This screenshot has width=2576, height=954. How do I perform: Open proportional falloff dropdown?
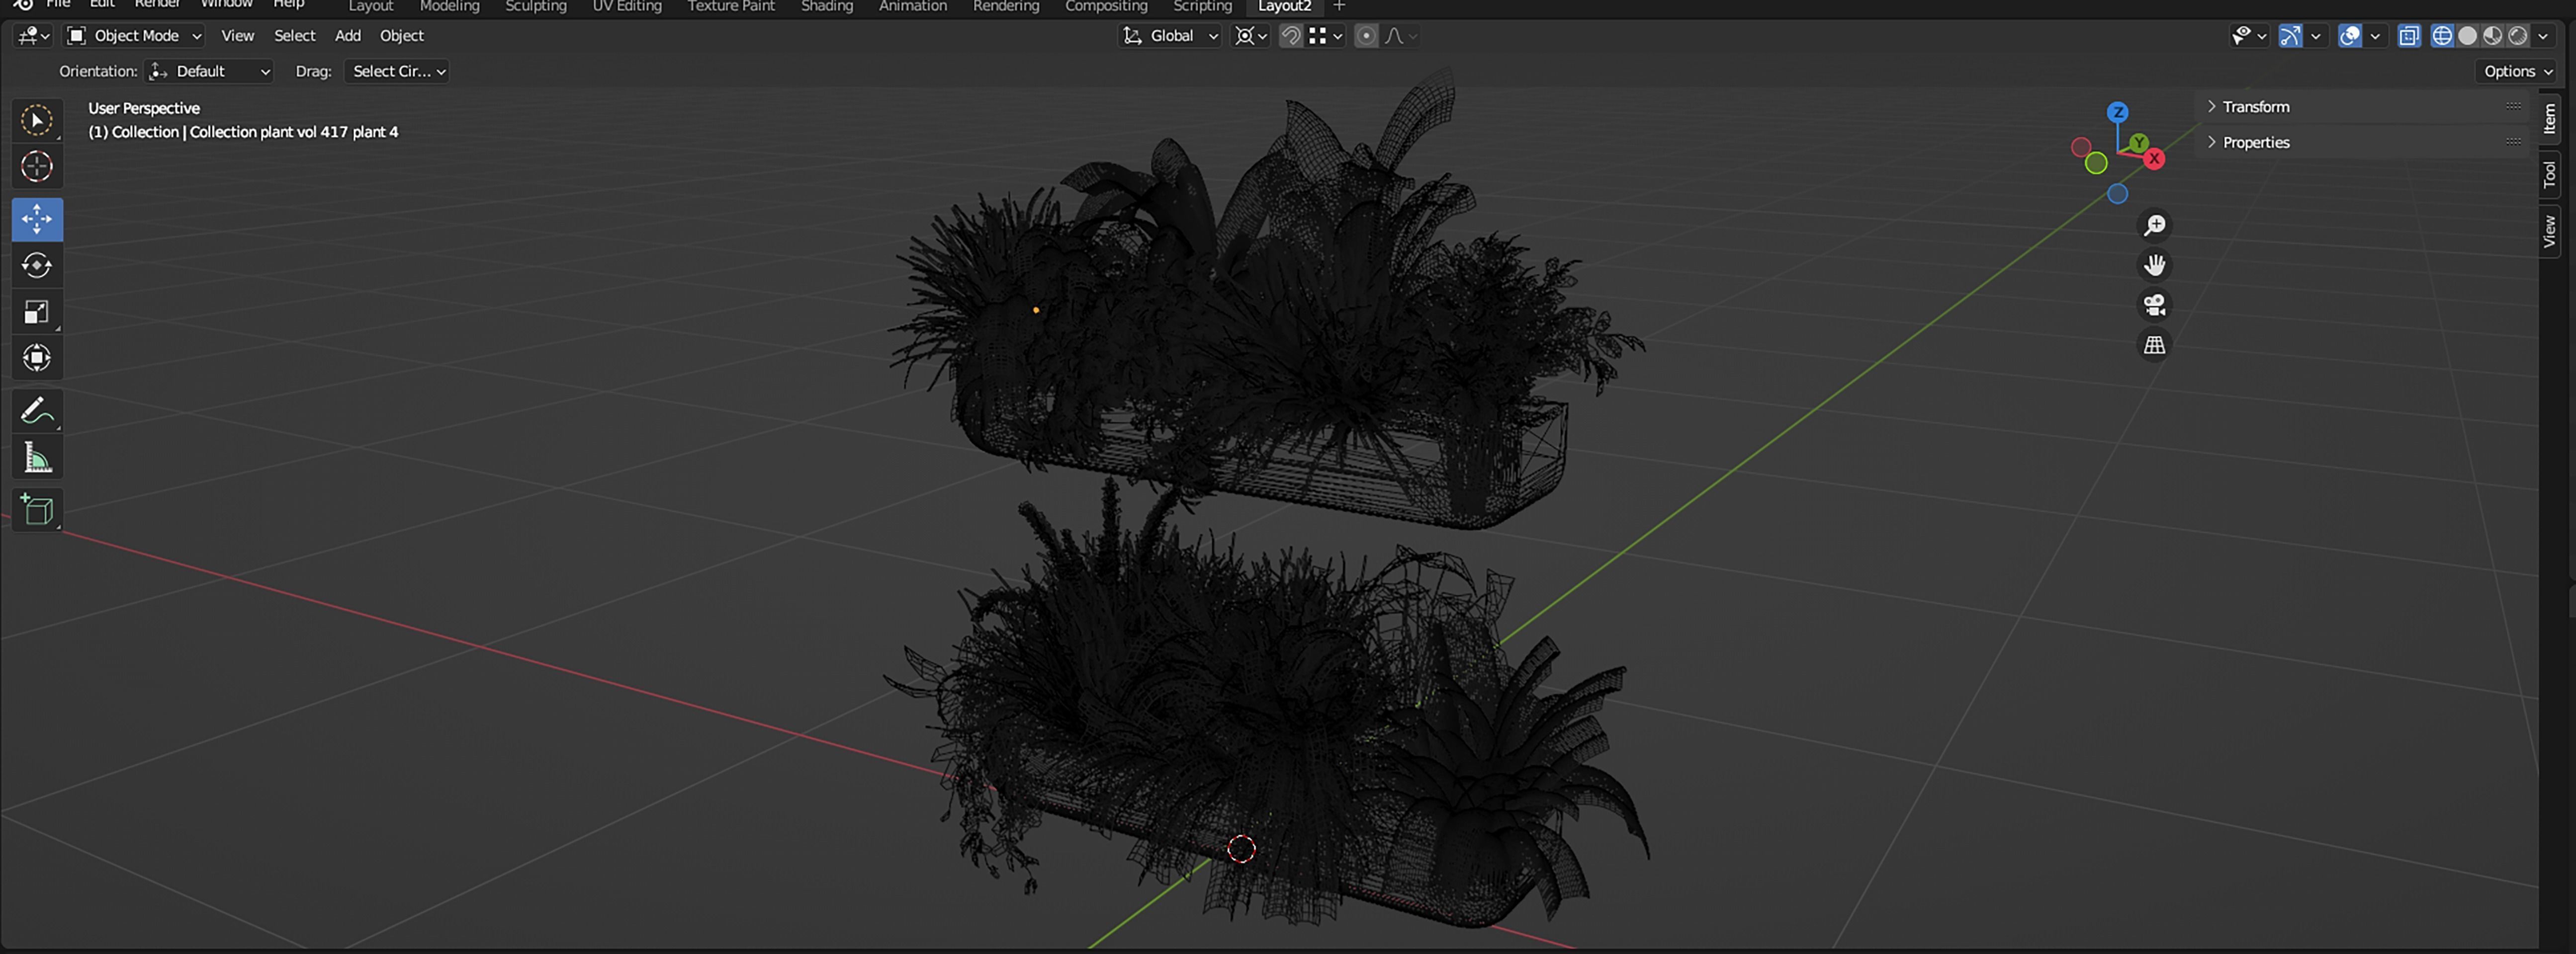point(1400,36)
